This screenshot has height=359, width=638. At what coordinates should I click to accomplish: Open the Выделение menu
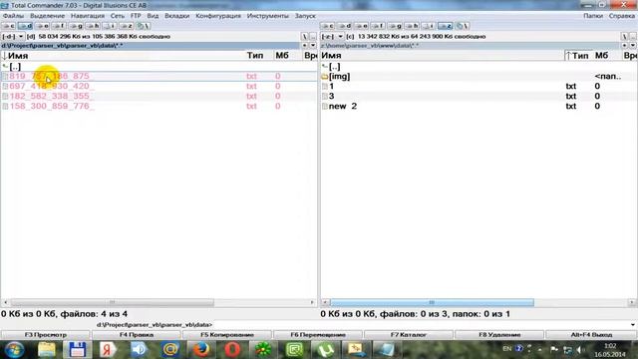click(x=47, y=16)
